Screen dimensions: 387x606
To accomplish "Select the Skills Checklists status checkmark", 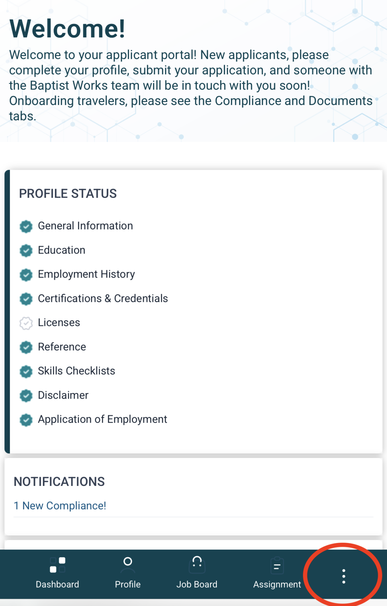I will point(26,371).
